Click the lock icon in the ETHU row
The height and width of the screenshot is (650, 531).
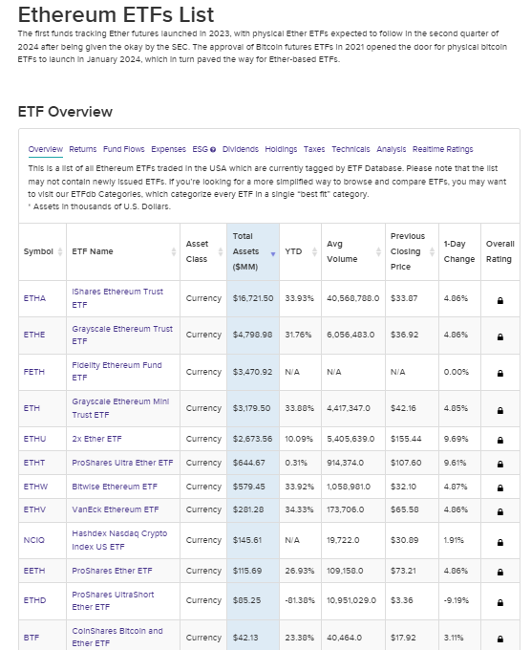499,441
